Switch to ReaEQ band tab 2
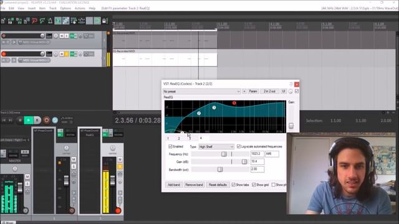This screenshot has height=224, width=399. coord(179,138)
